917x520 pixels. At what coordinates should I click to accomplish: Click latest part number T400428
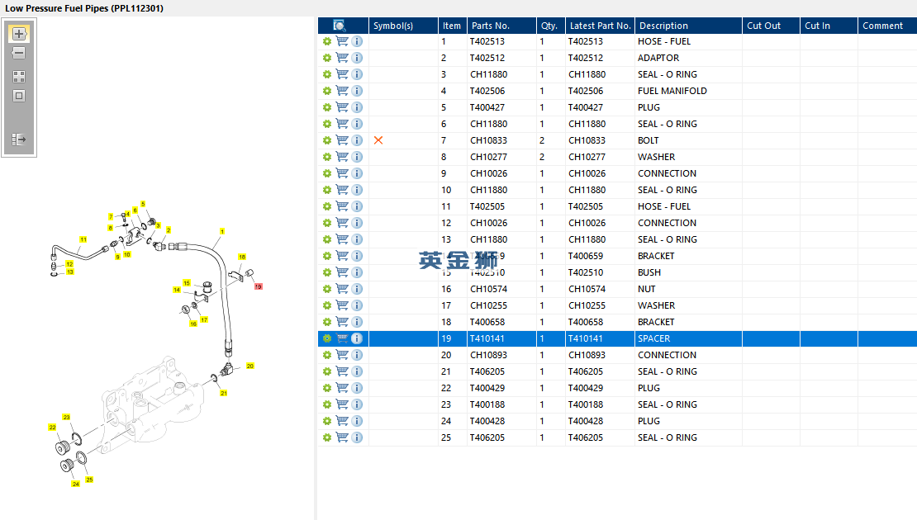[586, 421]
